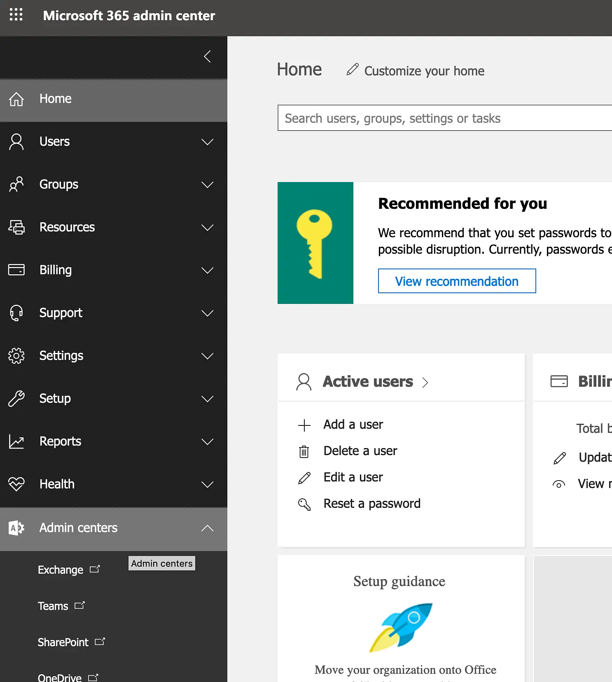Expand the Groups menu chevron

click(x=207, y=185)
